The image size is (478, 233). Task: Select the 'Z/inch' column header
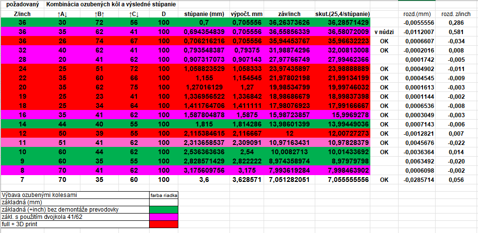[x=22, y=14]
